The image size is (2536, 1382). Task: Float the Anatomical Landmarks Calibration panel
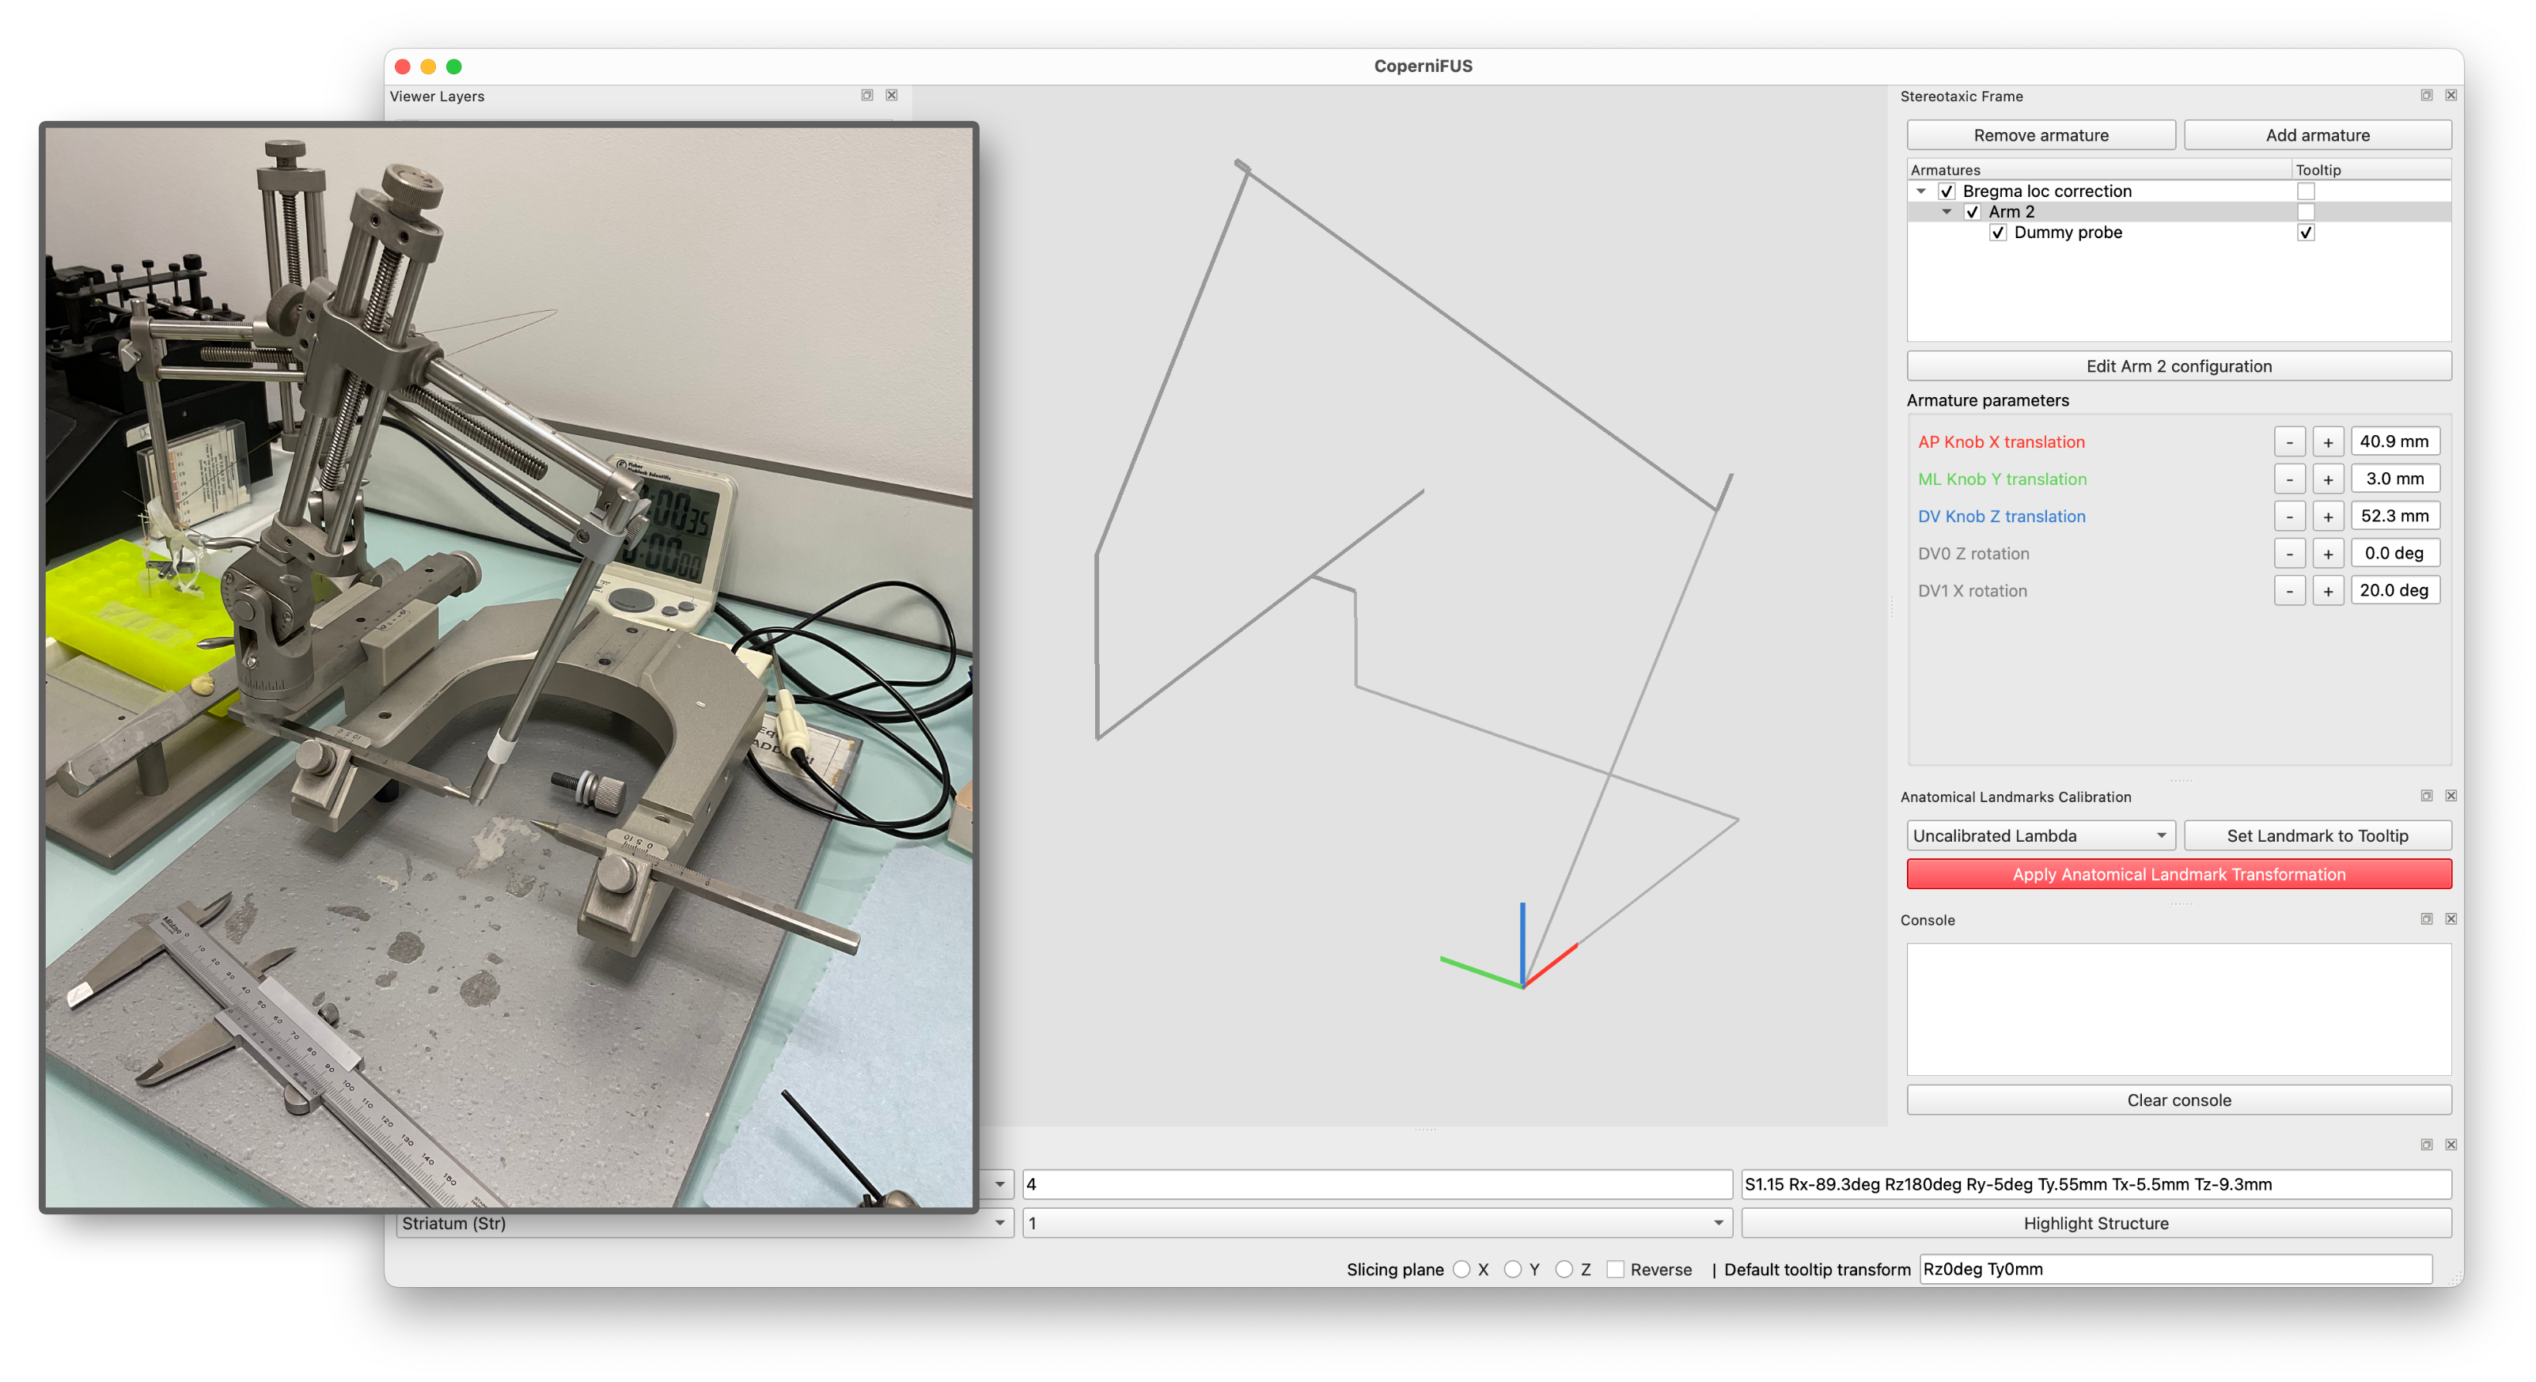tap(2426, 795)
